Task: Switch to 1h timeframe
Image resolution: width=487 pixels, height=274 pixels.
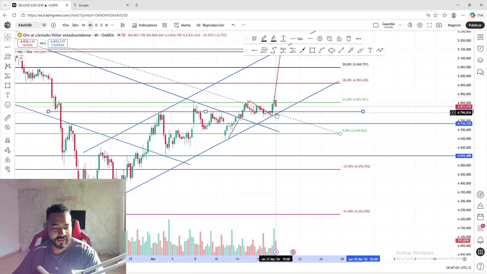Action: click(x=84, y=25)
